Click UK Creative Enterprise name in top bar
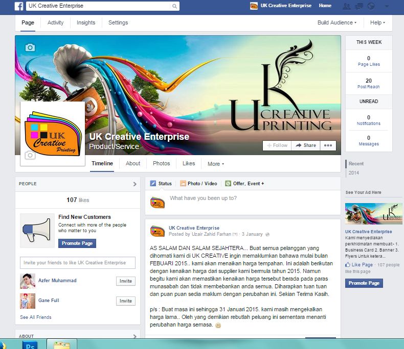This screenshot has width=404, height=349. (x=286, y=6)
